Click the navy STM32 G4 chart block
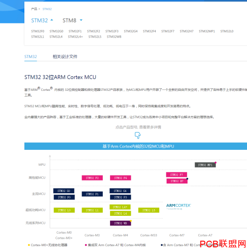The height and width of the screenshot is (250, 247). (120, 191)
